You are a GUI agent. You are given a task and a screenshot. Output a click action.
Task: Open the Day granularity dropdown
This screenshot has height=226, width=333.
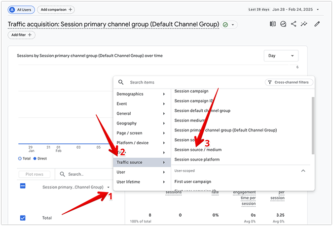pos(281,56)
